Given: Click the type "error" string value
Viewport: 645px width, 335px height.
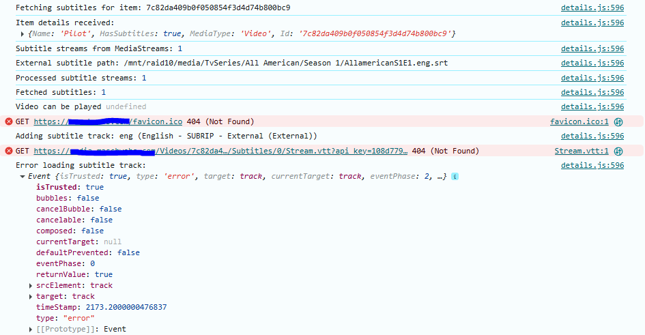Looking at the screenshot, I should tap(78, 318).
